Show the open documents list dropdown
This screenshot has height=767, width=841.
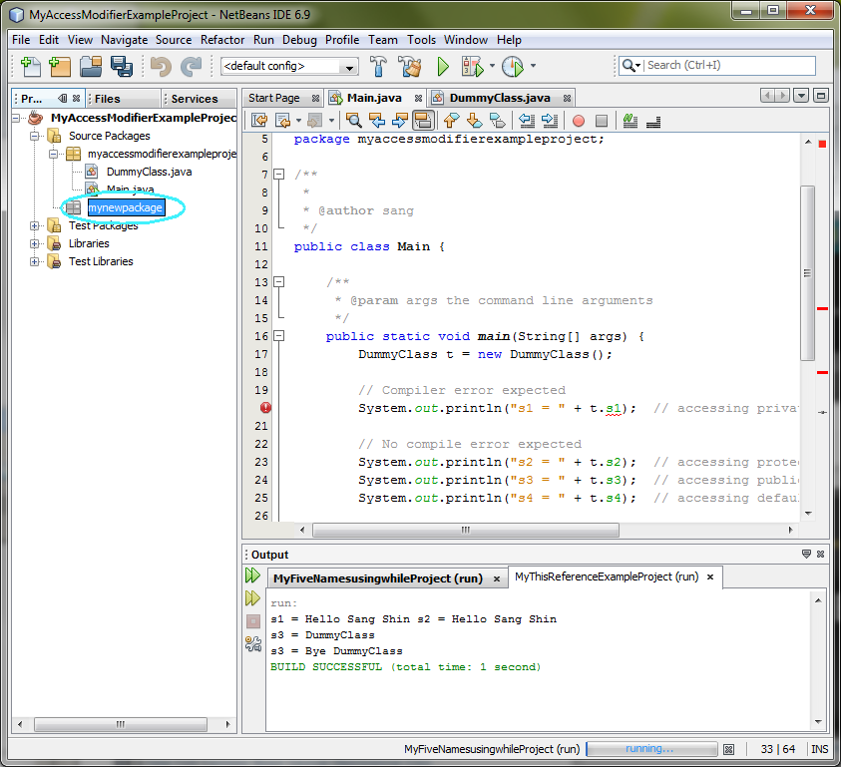(x=801, y=96)
